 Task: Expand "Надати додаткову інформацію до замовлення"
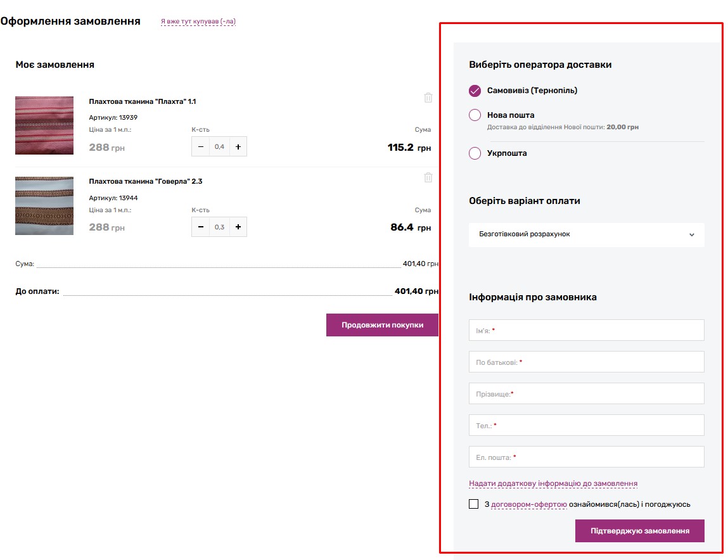553,483
